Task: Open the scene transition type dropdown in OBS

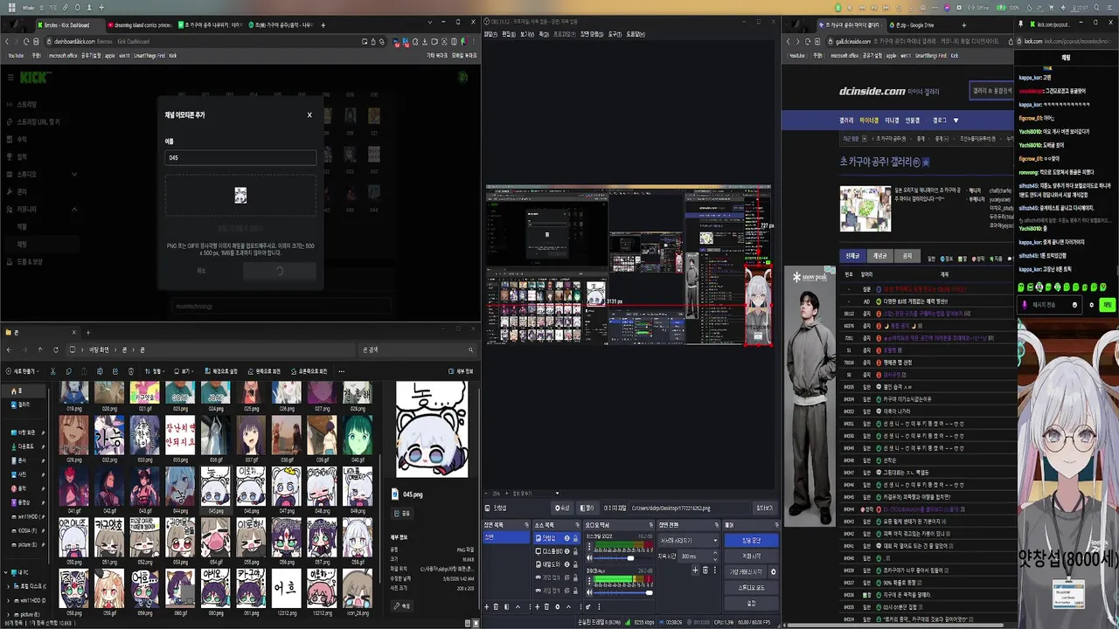Action: click(688, 541)
